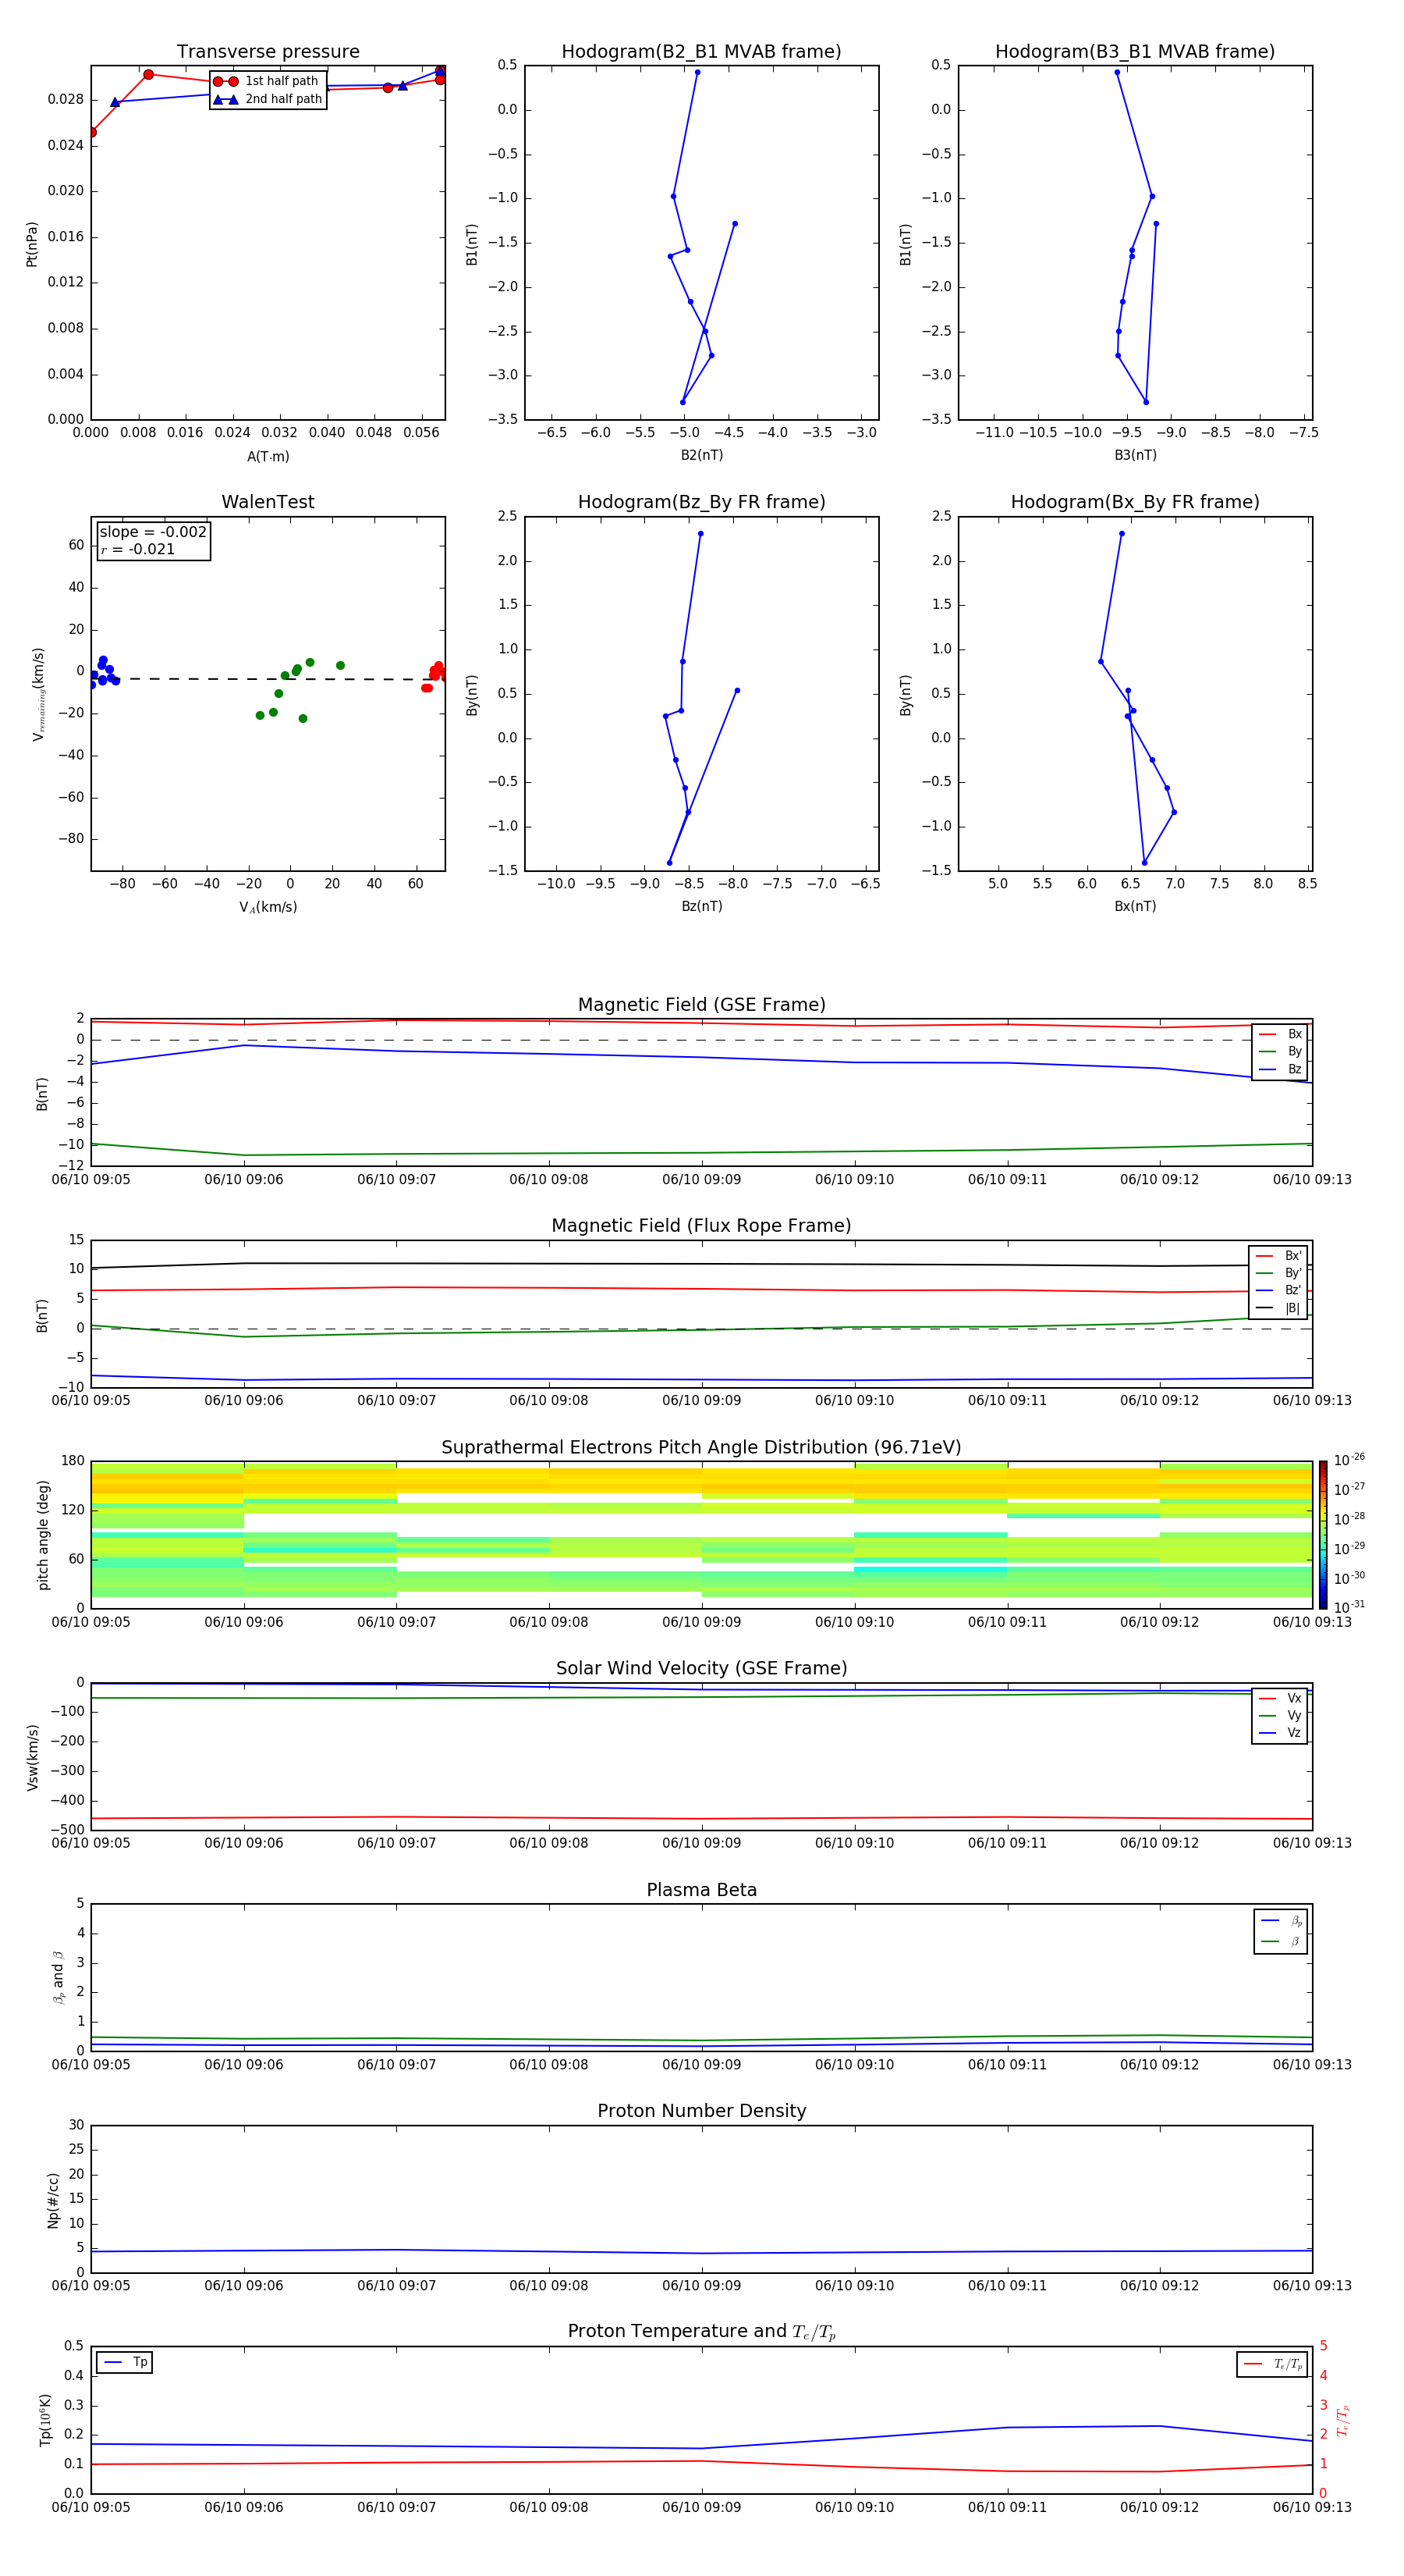This screenshot has width=1404, height=2576.
Task: Click the 'WalenTest' plot title
Action: click(268, 502)
